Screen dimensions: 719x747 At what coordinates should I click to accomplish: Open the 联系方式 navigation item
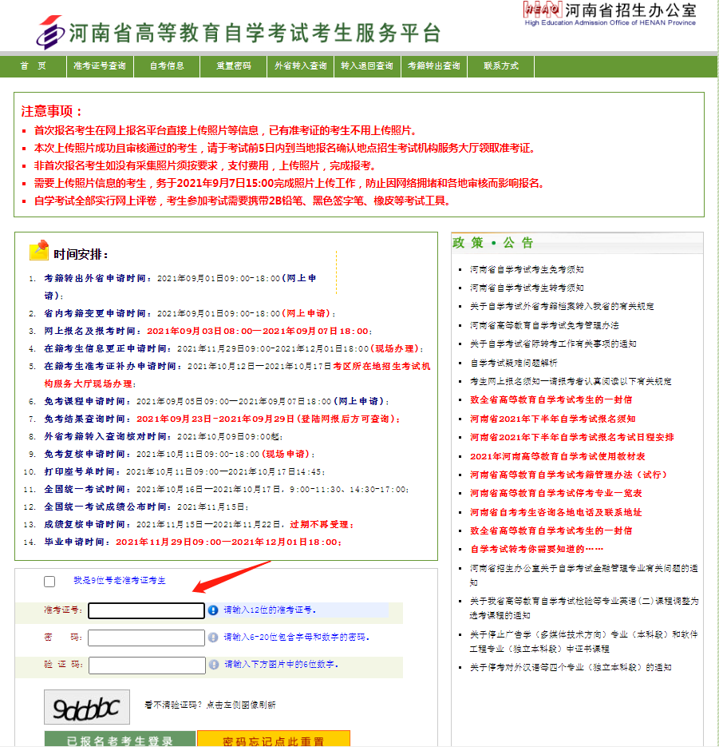click(x=500, y=66)
